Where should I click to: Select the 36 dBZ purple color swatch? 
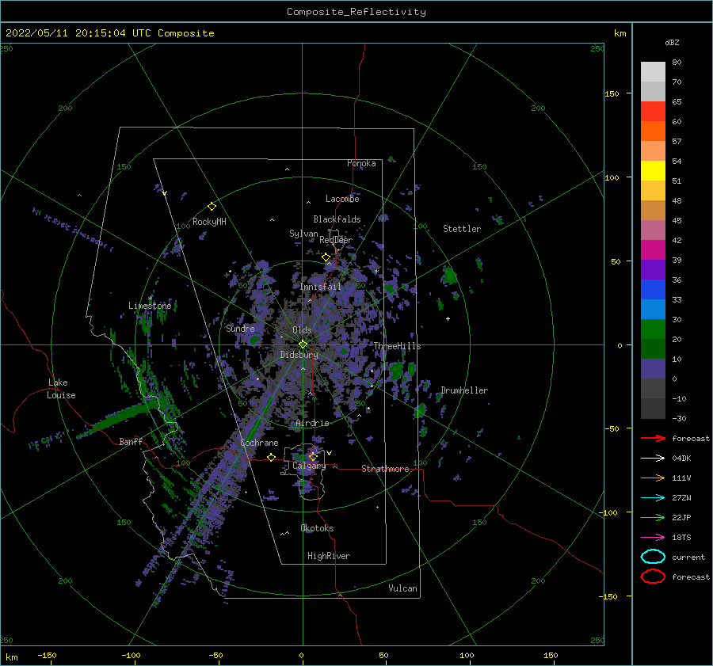click(x=653, y=269)
